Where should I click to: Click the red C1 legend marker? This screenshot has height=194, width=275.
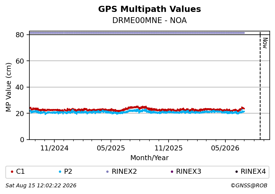[x=12, y=172]
